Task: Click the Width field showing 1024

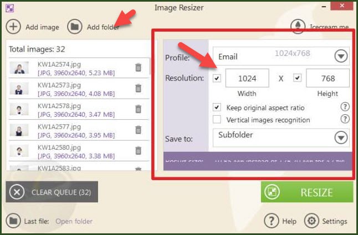Action: tap(247, 79)
